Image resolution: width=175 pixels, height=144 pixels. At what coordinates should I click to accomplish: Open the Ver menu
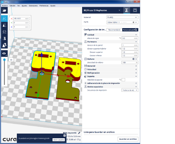coord(19,6)
